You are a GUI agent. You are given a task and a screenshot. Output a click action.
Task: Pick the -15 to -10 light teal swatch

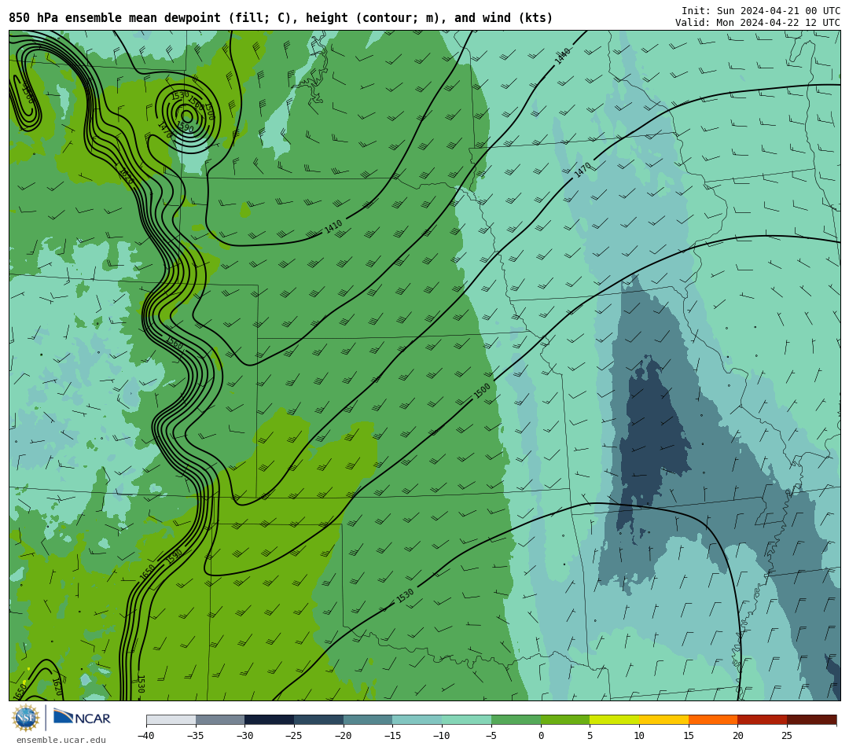(417, 719)
